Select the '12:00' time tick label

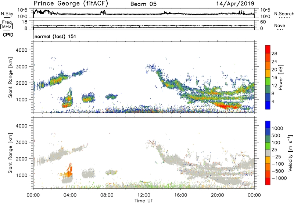tap(144, 195)
